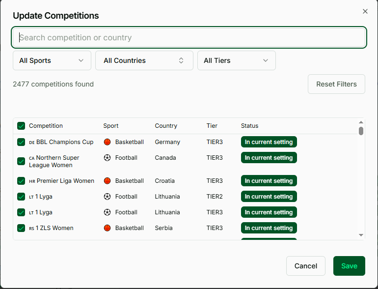Uncheck the 1 ZLS Women checkbox
This screenshot has width=378, height=289.
21,228
